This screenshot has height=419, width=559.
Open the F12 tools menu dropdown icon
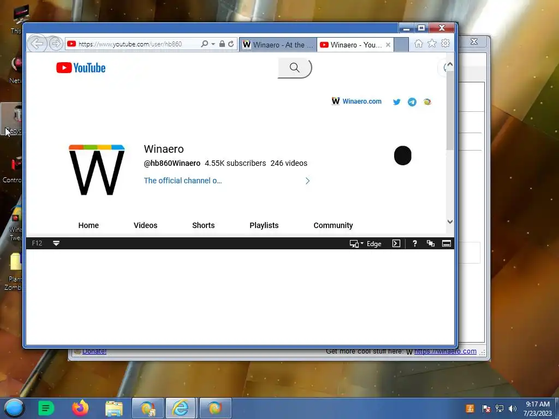coord(56,243)
